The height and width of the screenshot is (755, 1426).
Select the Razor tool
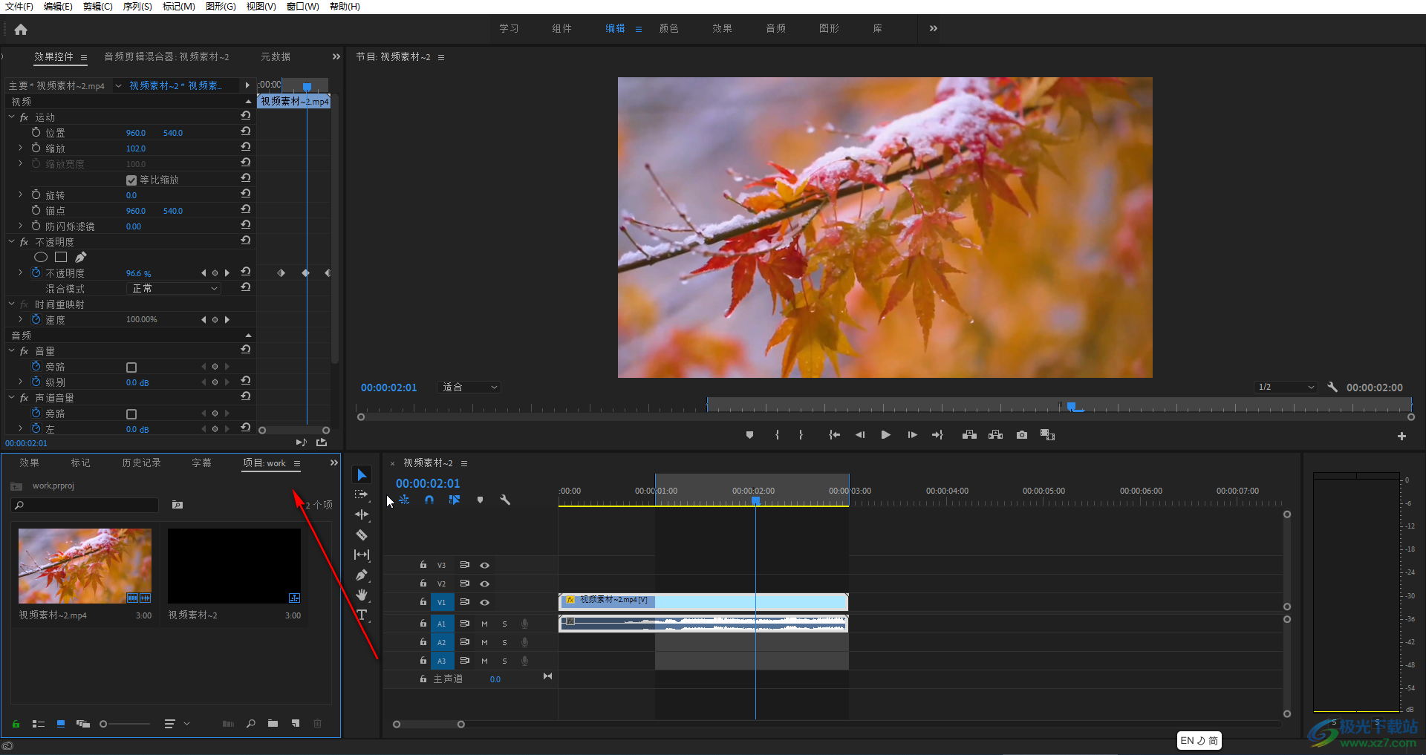[362, 535]
